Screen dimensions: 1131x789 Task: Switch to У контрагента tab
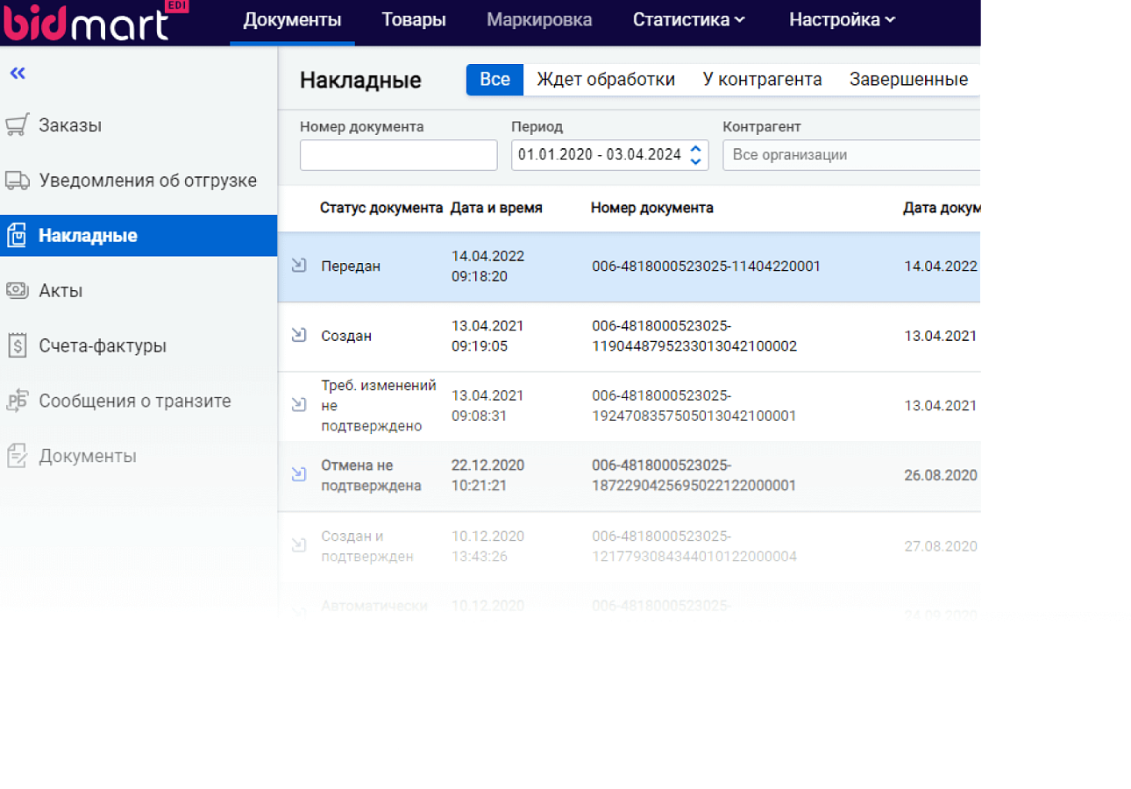click(x=763, y=80)
